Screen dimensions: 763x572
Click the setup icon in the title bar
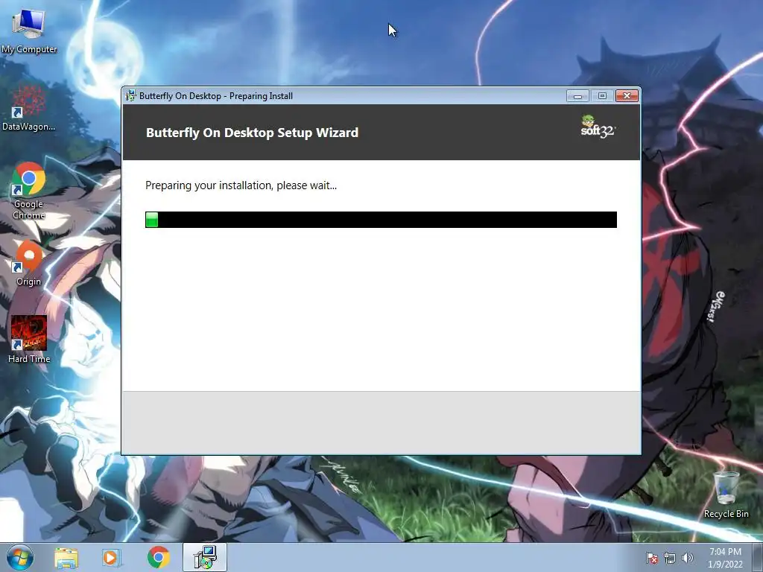pos(130,95)
